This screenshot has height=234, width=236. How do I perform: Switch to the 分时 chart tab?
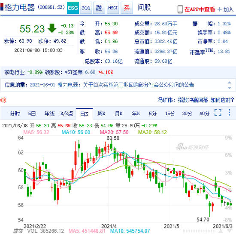[x=15, y=114]
